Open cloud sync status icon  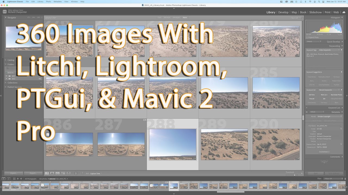(344, 12)
